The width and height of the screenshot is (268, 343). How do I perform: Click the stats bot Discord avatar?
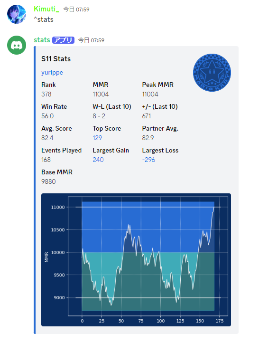pyautogui.click(x=17, y=45)
